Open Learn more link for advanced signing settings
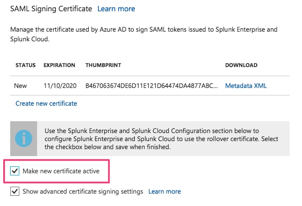Viewport: 302px width, 206px height. pyautogui.click(x=164, y=192)
